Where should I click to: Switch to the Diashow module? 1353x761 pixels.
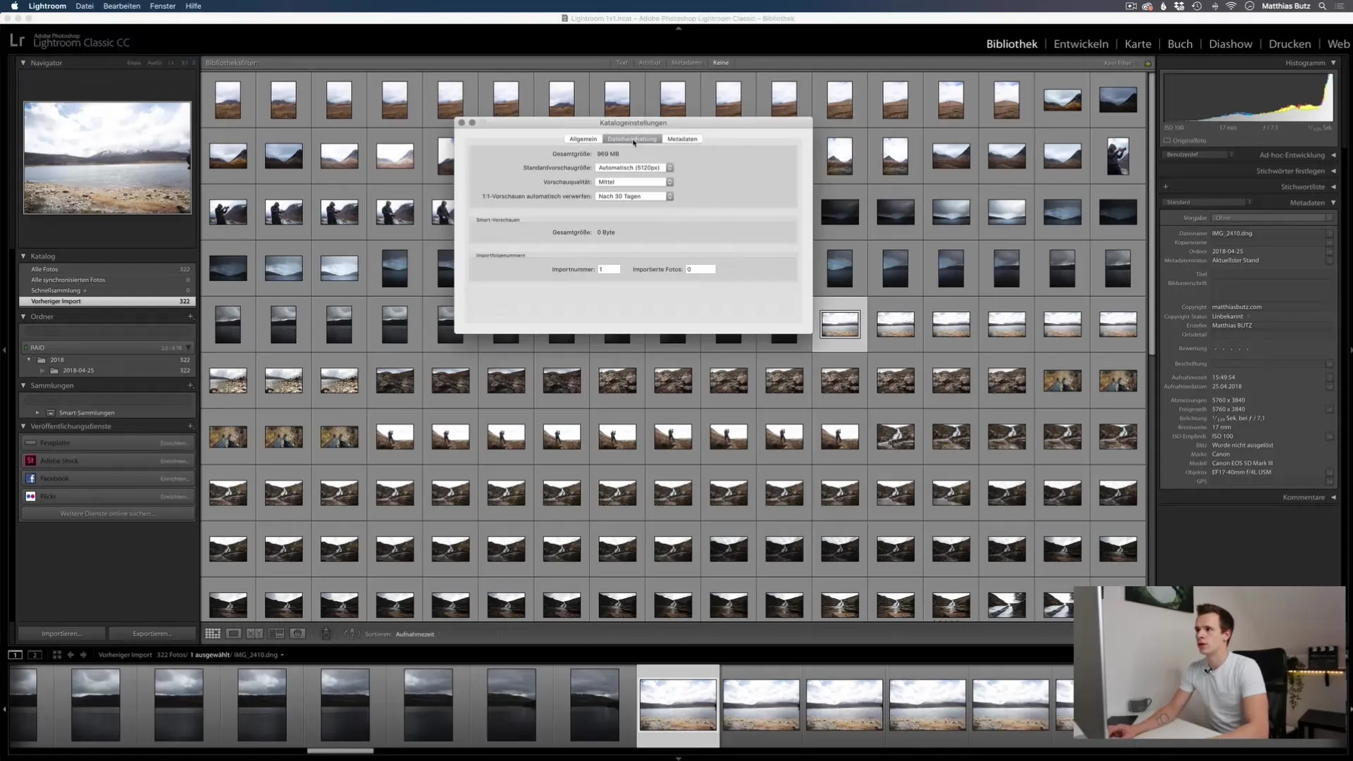pos(1230,44)
